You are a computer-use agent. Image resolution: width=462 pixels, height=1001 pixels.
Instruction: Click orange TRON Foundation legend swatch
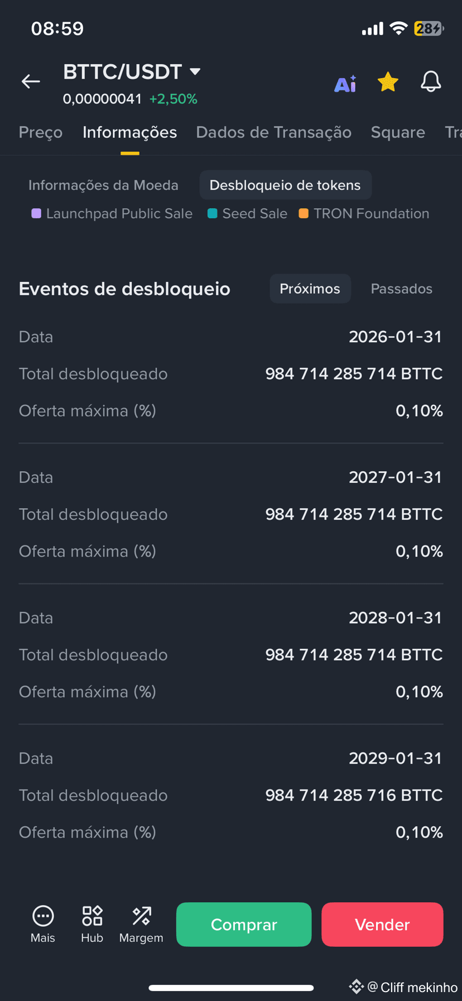point(304,213)
